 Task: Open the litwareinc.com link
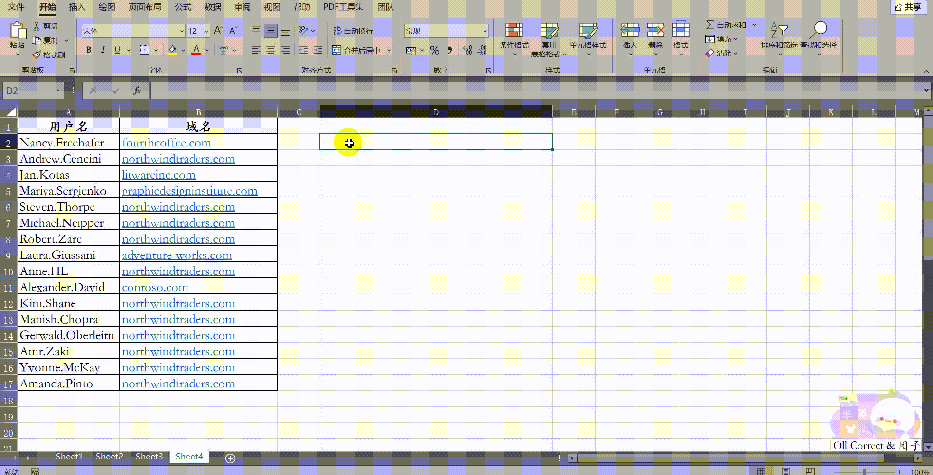[x=158, y=175]
